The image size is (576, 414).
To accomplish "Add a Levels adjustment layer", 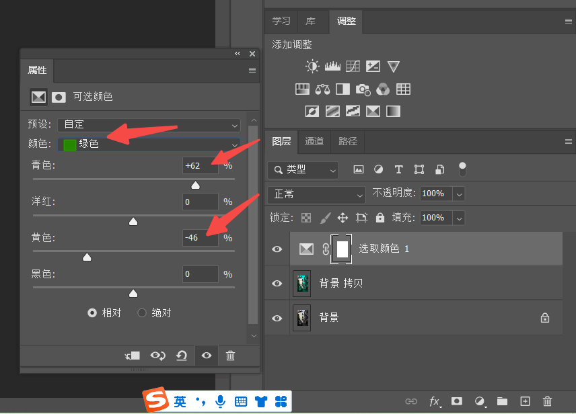I will click(x=332, y=67).
